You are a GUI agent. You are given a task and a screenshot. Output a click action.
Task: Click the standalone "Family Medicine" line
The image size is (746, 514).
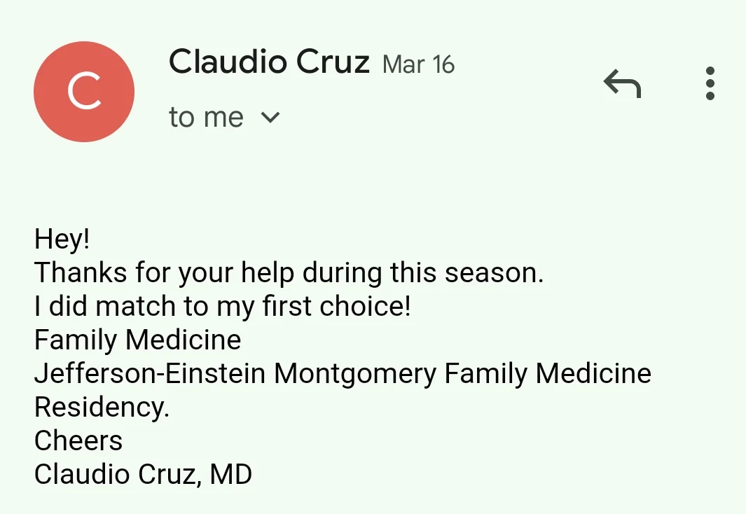138,340
